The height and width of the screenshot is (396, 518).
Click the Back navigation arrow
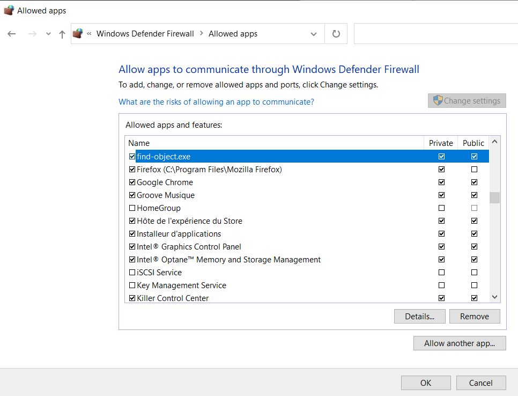(x=12, y=34)
